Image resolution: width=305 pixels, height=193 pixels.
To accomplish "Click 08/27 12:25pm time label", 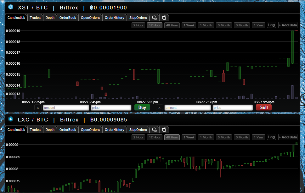I will [33, 102].
